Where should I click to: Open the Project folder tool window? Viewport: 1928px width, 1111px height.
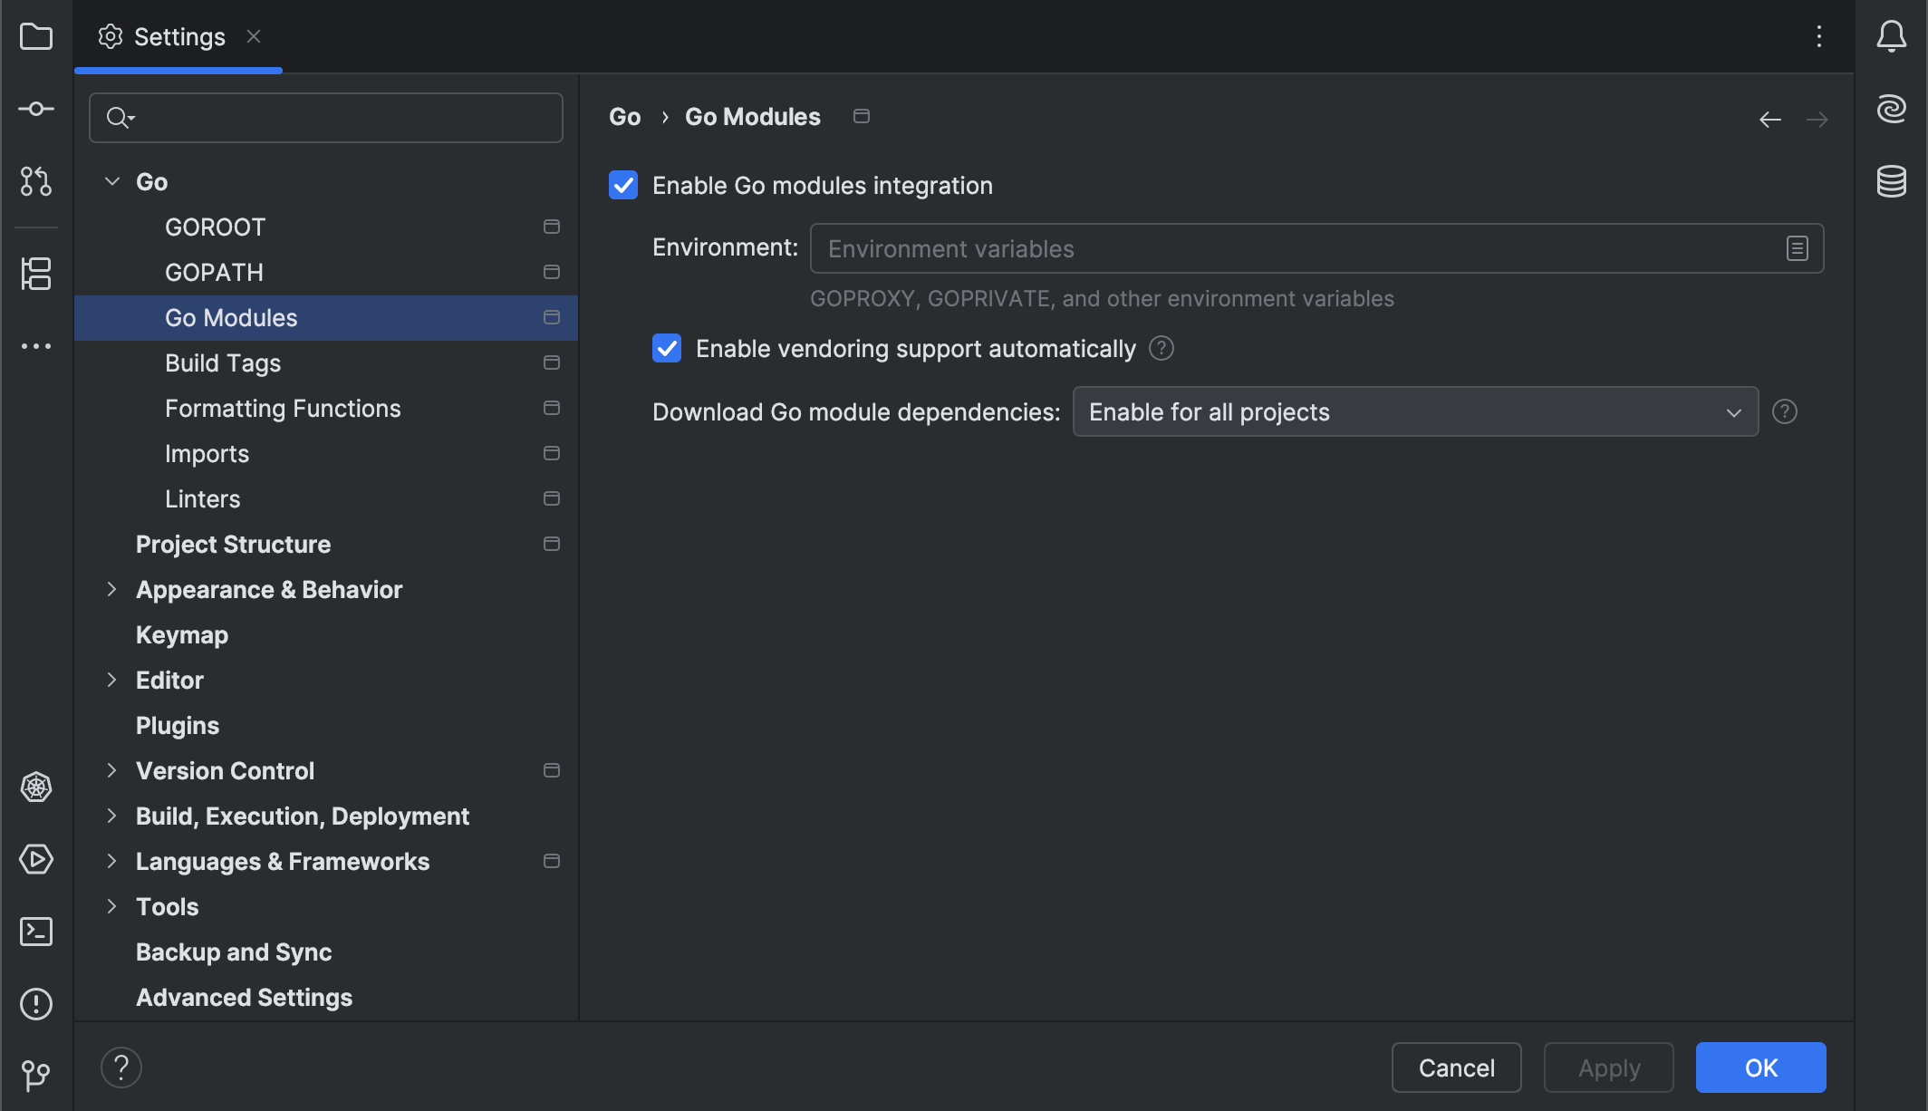pyautogui.click(x=36, y=37)
